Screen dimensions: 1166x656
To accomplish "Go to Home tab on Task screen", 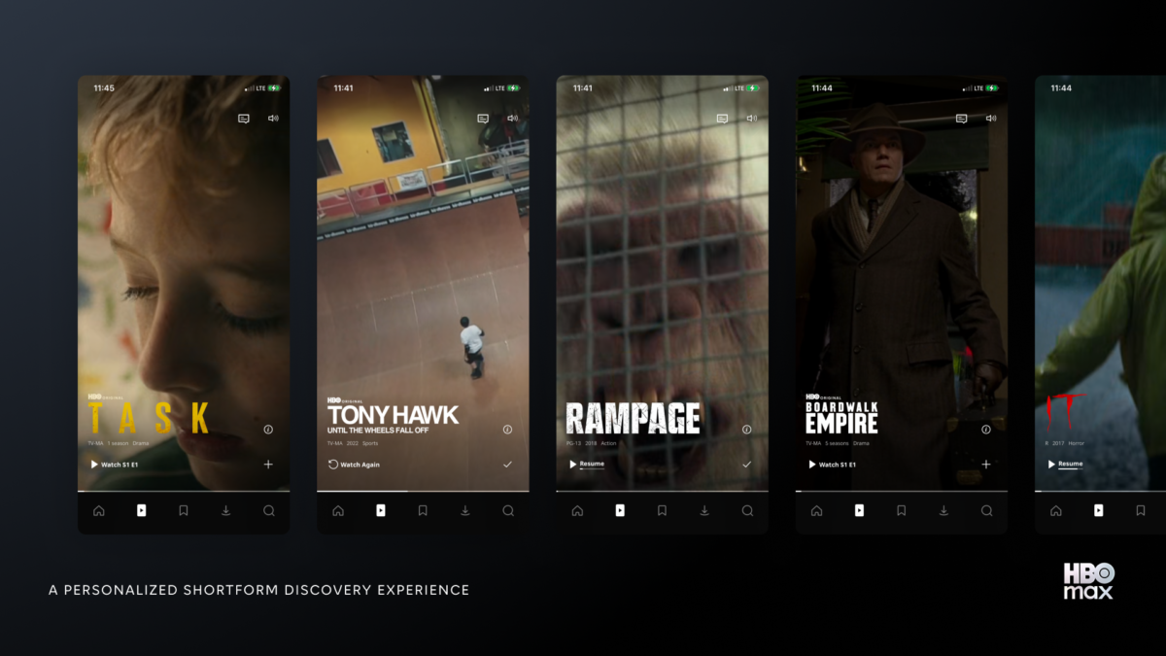I will click(98, 511).
